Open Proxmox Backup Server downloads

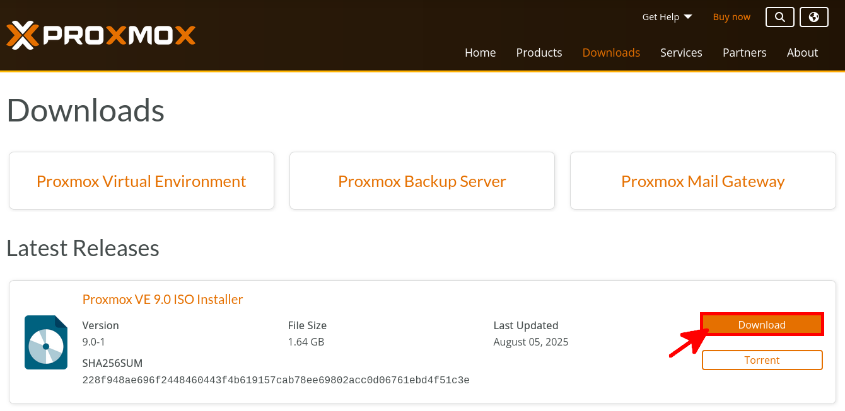pyautogui.click(x=422, y=181)
